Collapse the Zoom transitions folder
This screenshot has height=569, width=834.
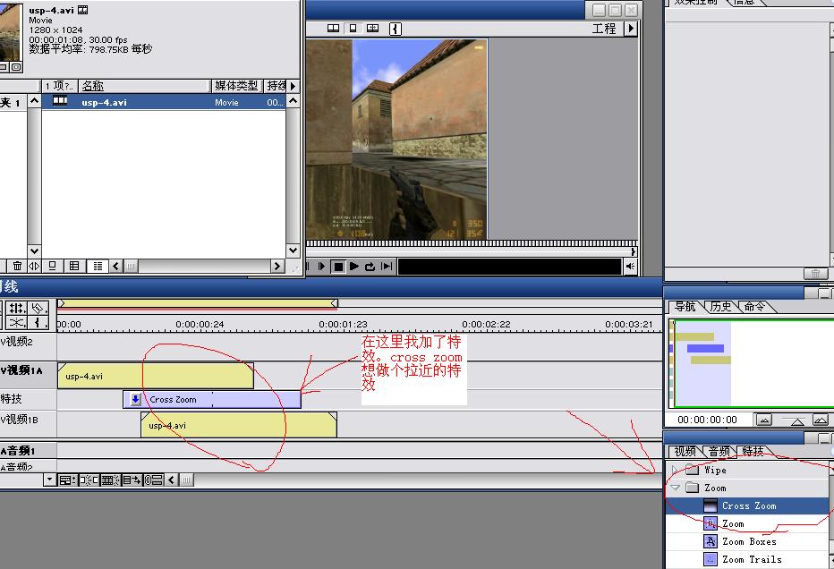coord(675,488)
